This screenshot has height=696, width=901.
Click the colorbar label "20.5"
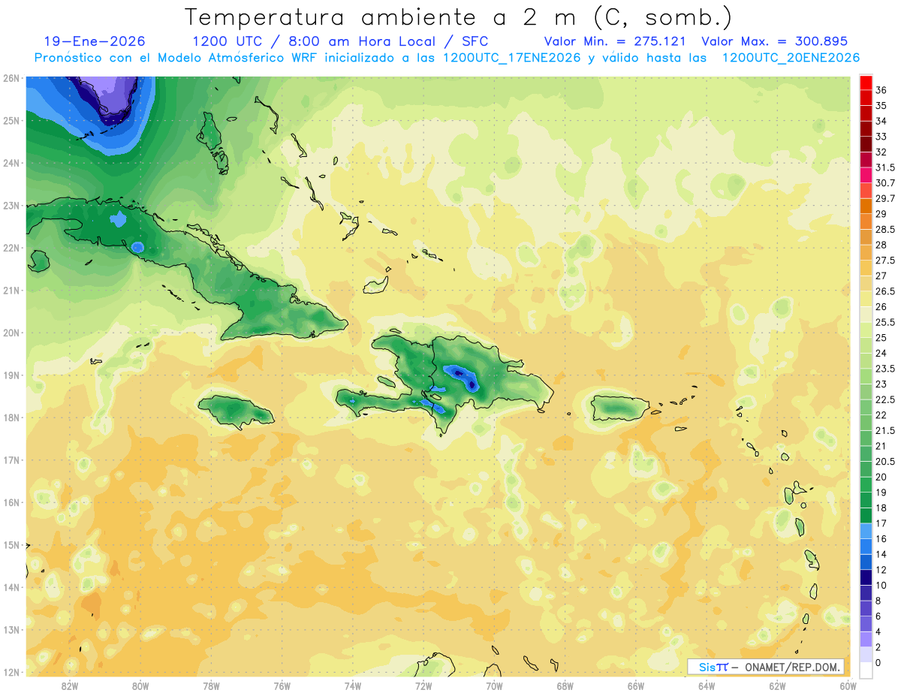coord(884,461)
